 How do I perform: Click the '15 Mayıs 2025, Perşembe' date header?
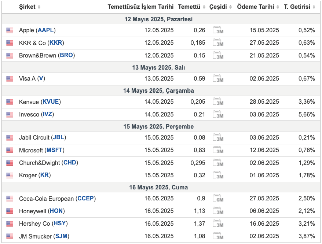tap(158, 126)
